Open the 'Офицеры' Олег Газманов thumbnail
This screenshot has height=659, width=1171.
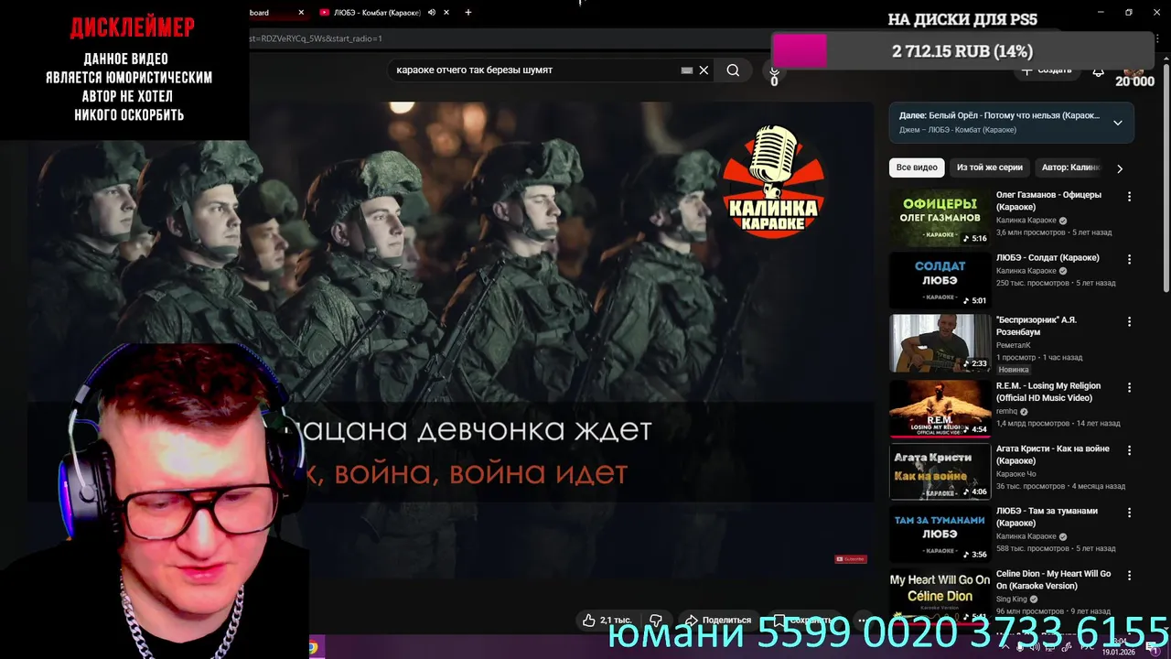pos(940,218)
